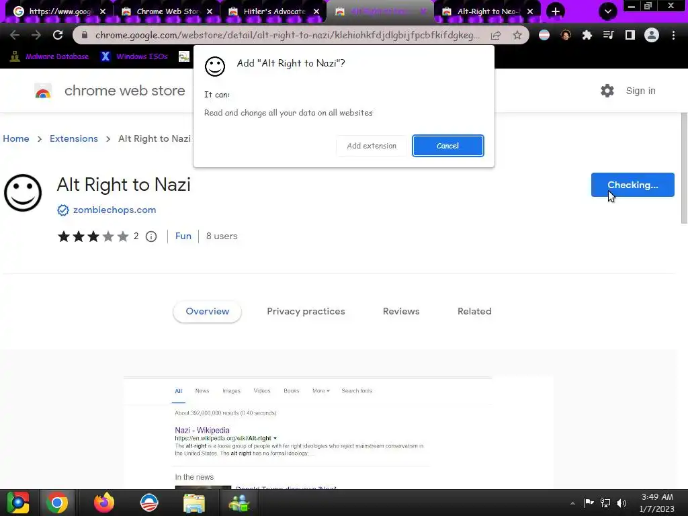
Task: Open Windows ISOs bookmark
Action: pyautogui.click(x=134, y=56)
